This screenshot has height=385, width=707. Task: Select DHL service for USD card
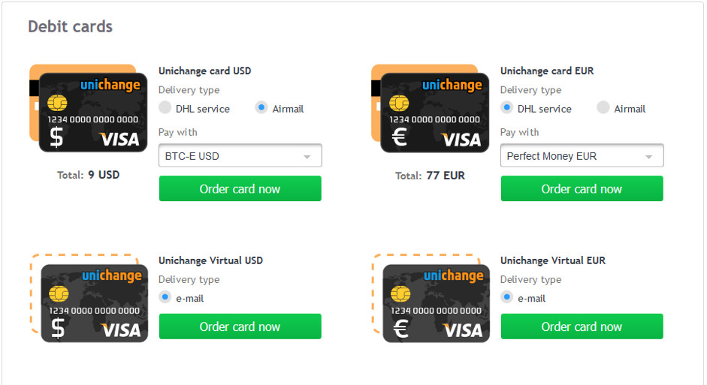coord(165,108)
